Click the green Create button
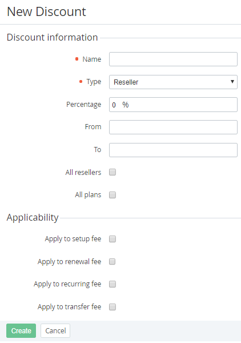 coord(21,330)
